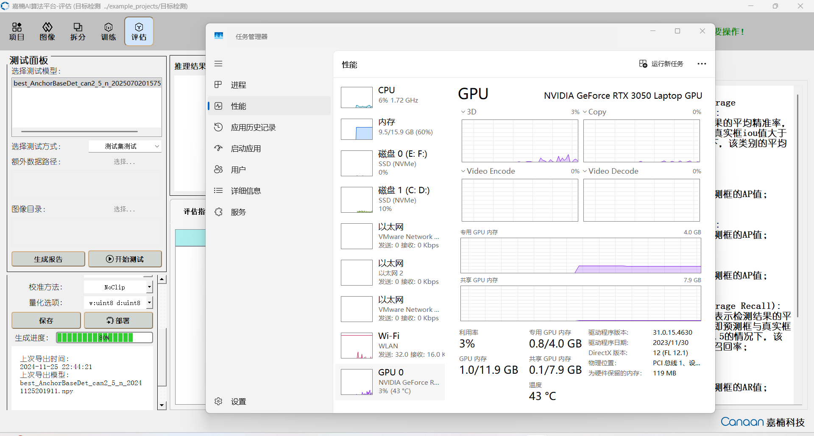Open the 训练 toolbar icon
814x436 pixels.
coord(109,31)
